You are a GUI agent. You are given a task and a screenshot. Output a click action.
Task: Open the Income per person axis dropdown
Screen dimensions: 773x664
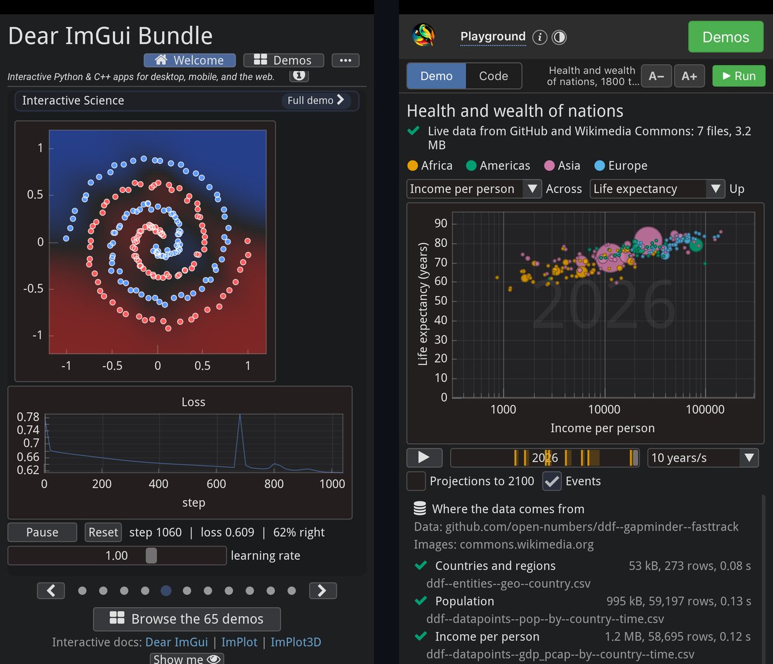coord(474,189)
